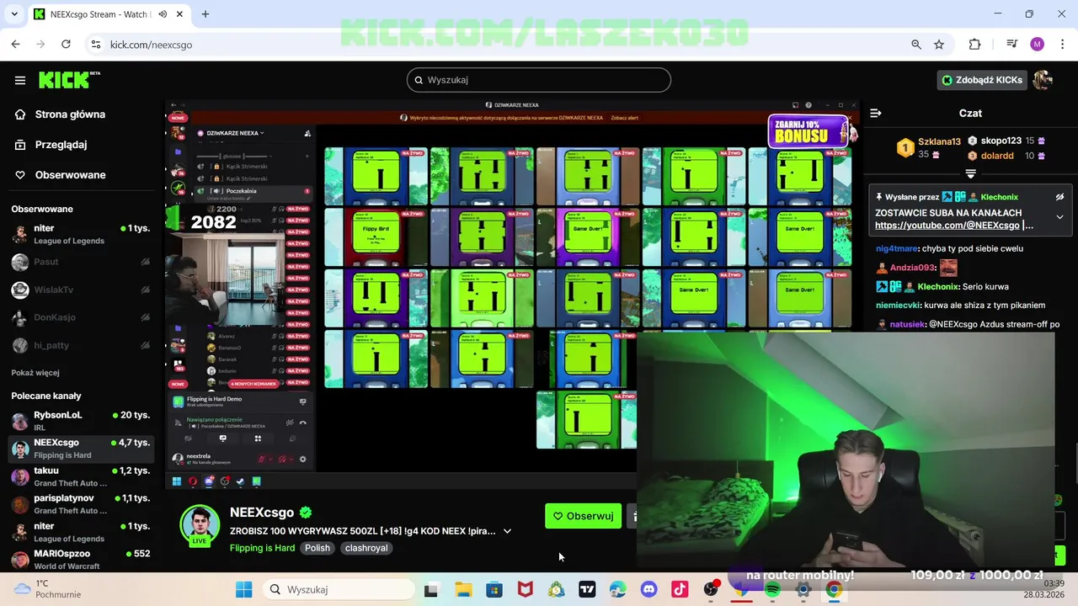Select the clashroyal tag
The image size is (1078, 606).
[x=366, y=548]
